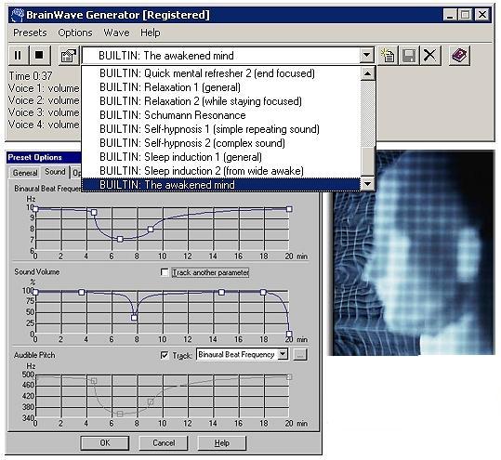501x460 pixels.
Task: Select the sound volume point near 4 min
Action: [82, 292]
